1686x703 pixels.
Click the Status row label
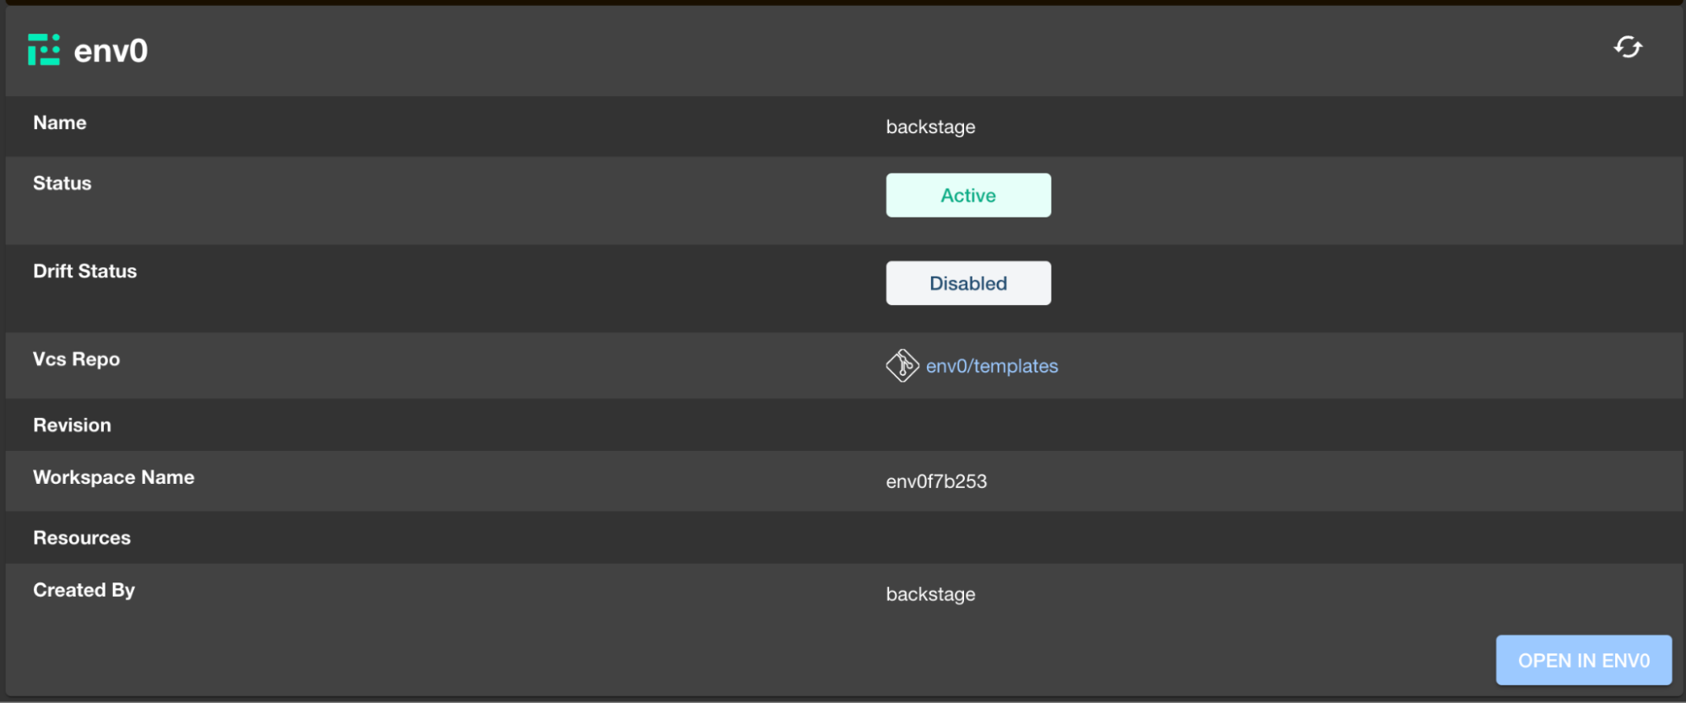tap(62, 184)
